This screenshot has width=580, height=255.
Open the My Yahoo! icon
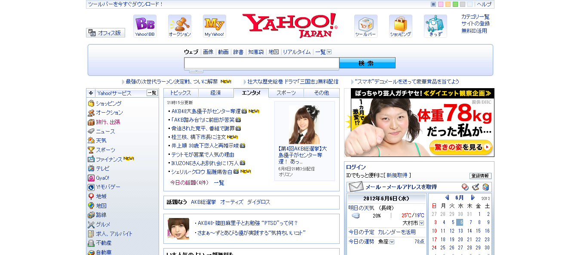click(x=214, y=26)
